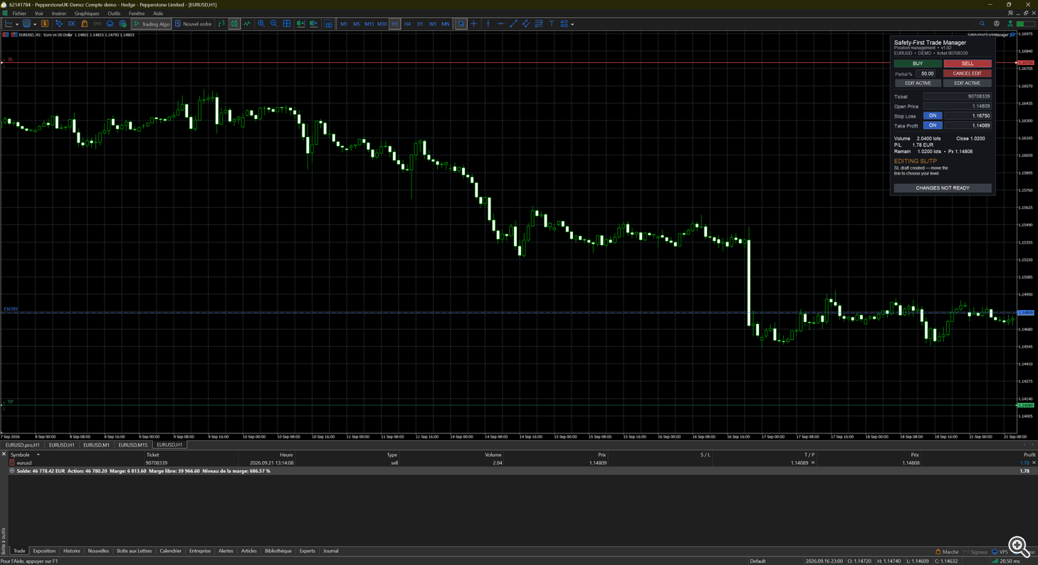
Task: Open the Fichier menu
Action: tap(19, 13)
